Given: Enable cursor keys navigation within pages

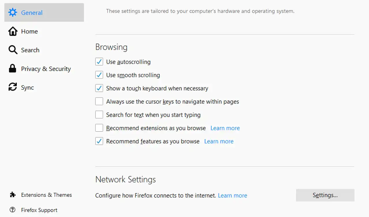Looking at the screenshot, I should 99,101.
